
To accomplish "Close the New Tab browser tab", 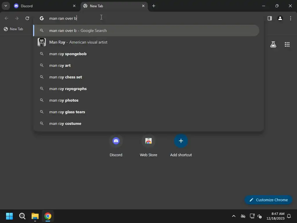I will tap(143, 6).
